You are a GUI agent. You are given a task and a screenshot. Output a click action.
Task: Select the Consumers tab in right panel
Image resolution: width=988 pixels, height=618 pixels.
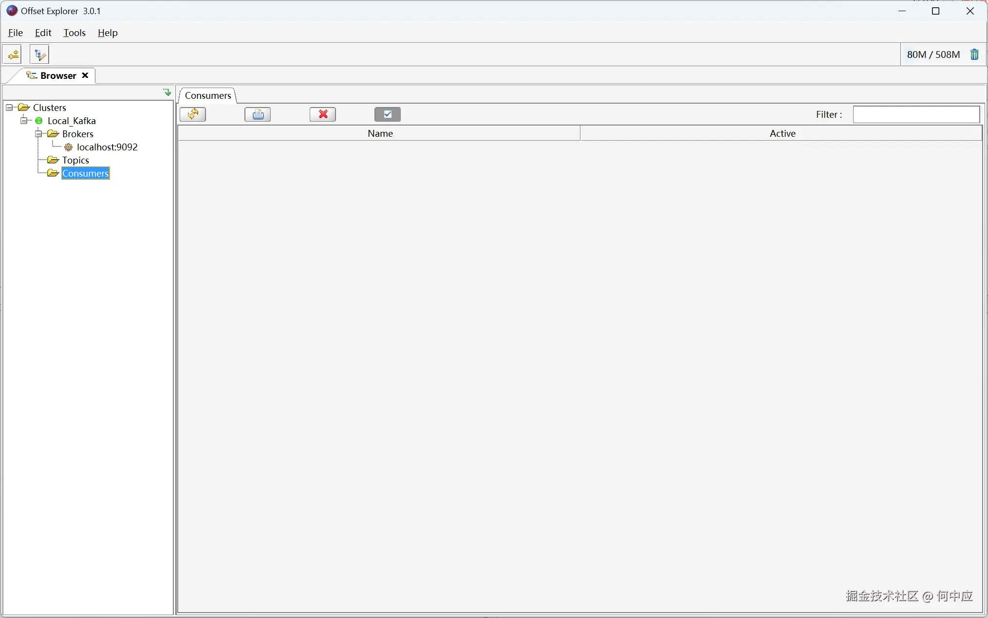208,95
